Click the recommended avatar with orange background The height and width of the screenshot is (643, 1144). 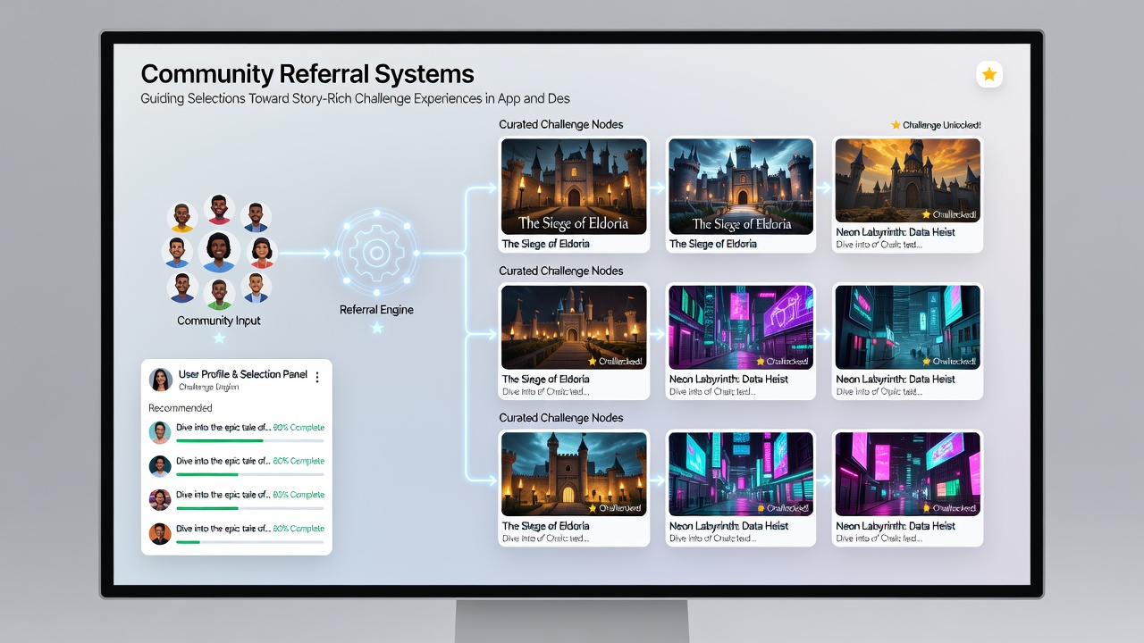tap(160, 534)
